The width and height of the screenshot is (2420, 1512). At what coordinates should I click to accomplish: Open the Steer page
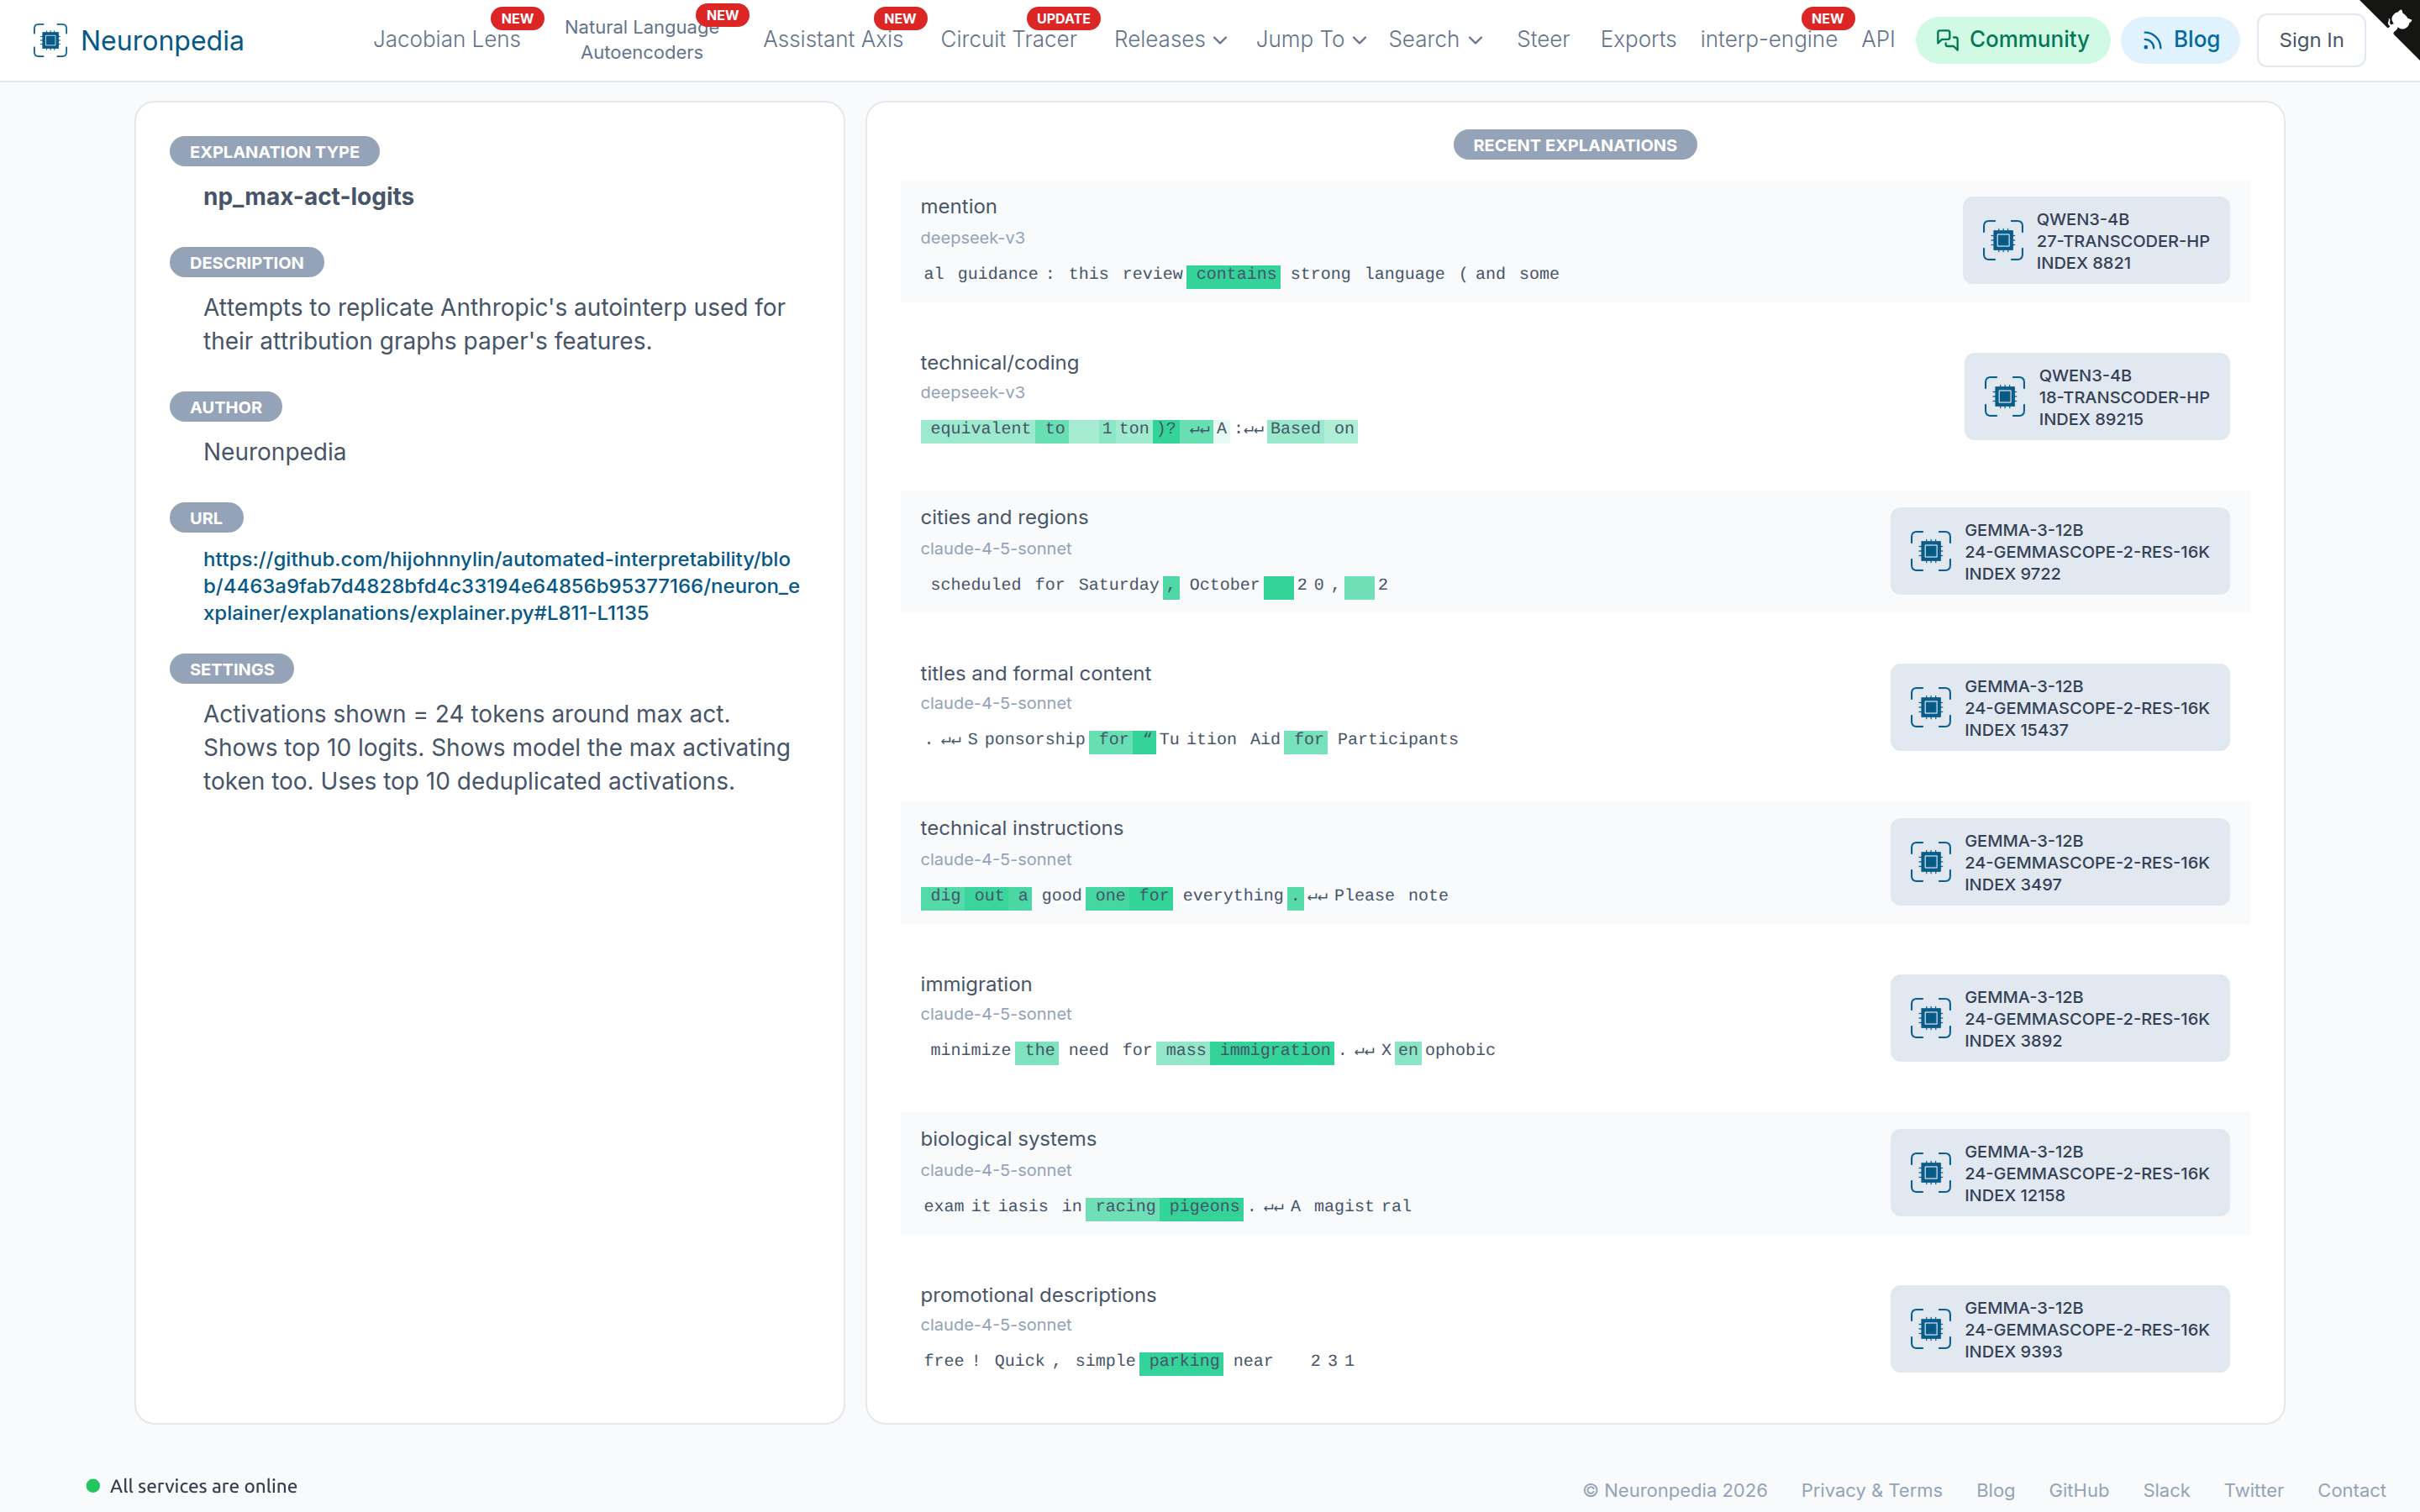tap(1543, 40)
